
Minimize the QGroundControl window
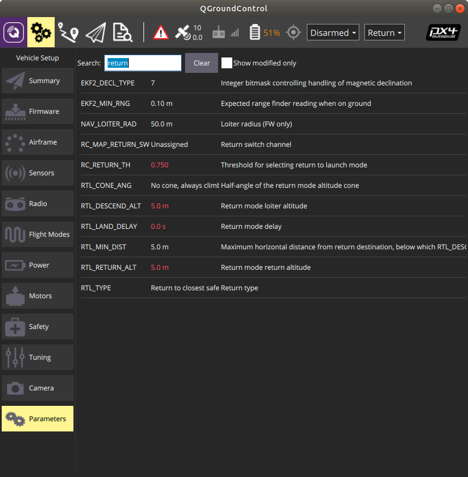tap(437, 8)
